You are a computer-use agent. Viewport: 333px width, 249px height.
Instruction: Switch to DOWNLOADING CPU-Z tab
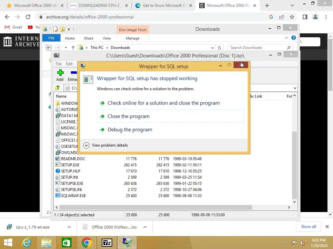click(x=99, y=6)
